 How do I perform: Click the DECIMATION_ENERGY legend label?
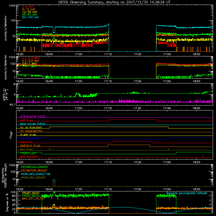(x=35, y=167)
